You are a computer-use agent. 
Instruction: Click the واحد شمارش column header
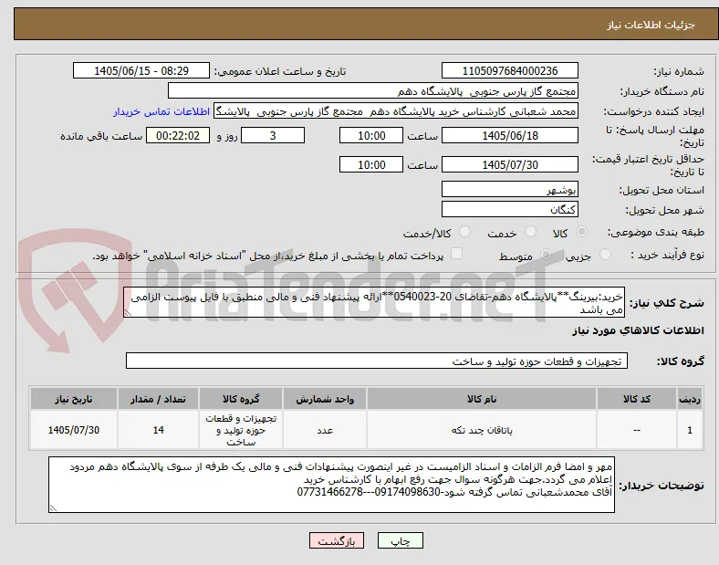point(325,399)
